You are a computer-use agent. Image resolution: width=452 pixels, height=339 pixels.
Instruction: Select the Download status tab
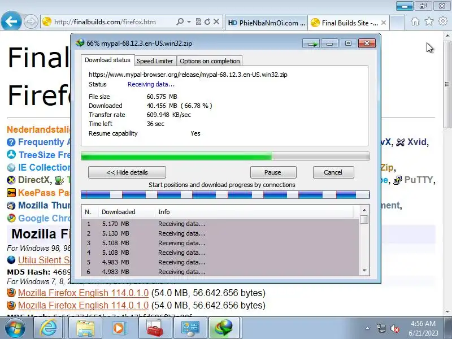[107, 60]
